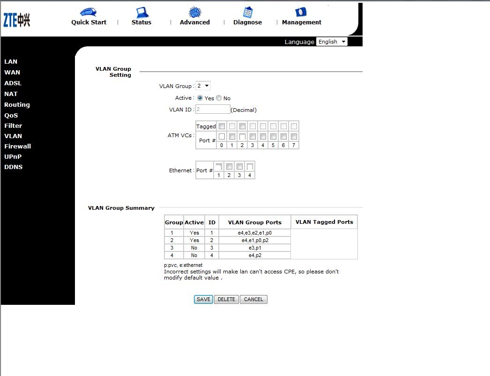Screen dimensions: 490x376
Task: Select the Active Yes radio button
Action: pos(200,98)
